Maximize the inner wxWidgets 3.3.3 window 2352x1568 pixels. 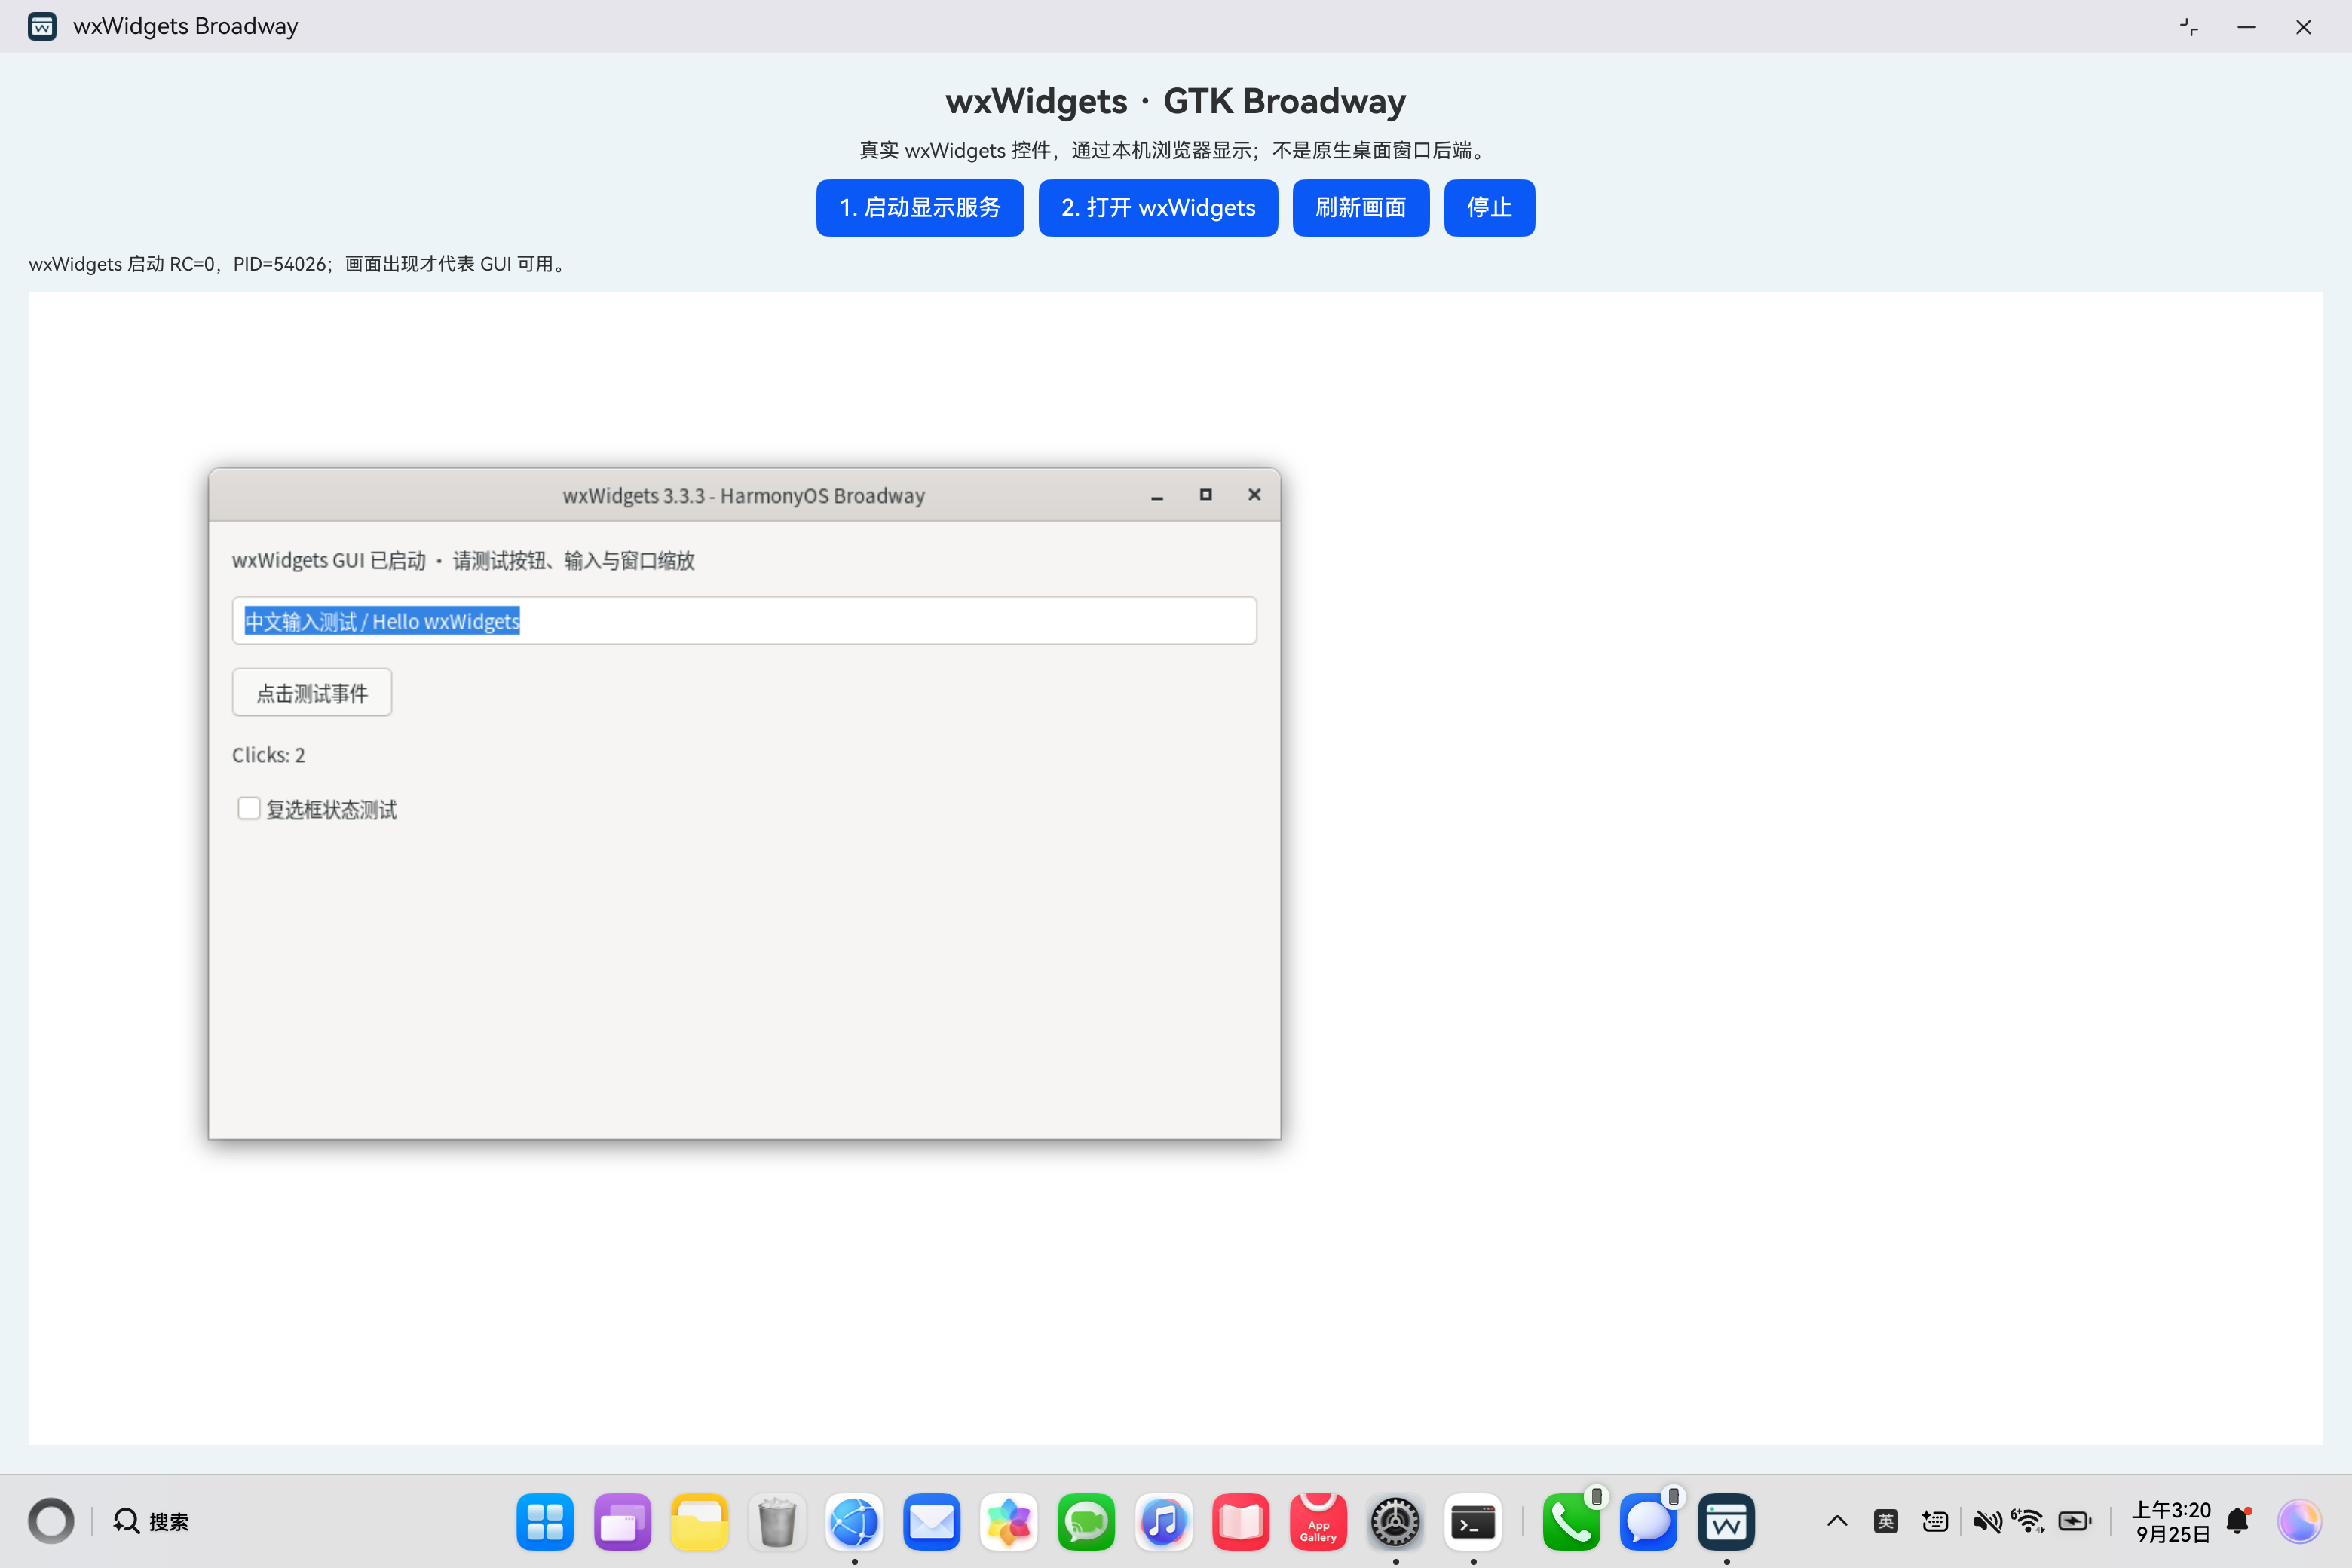pos(1206,495)
